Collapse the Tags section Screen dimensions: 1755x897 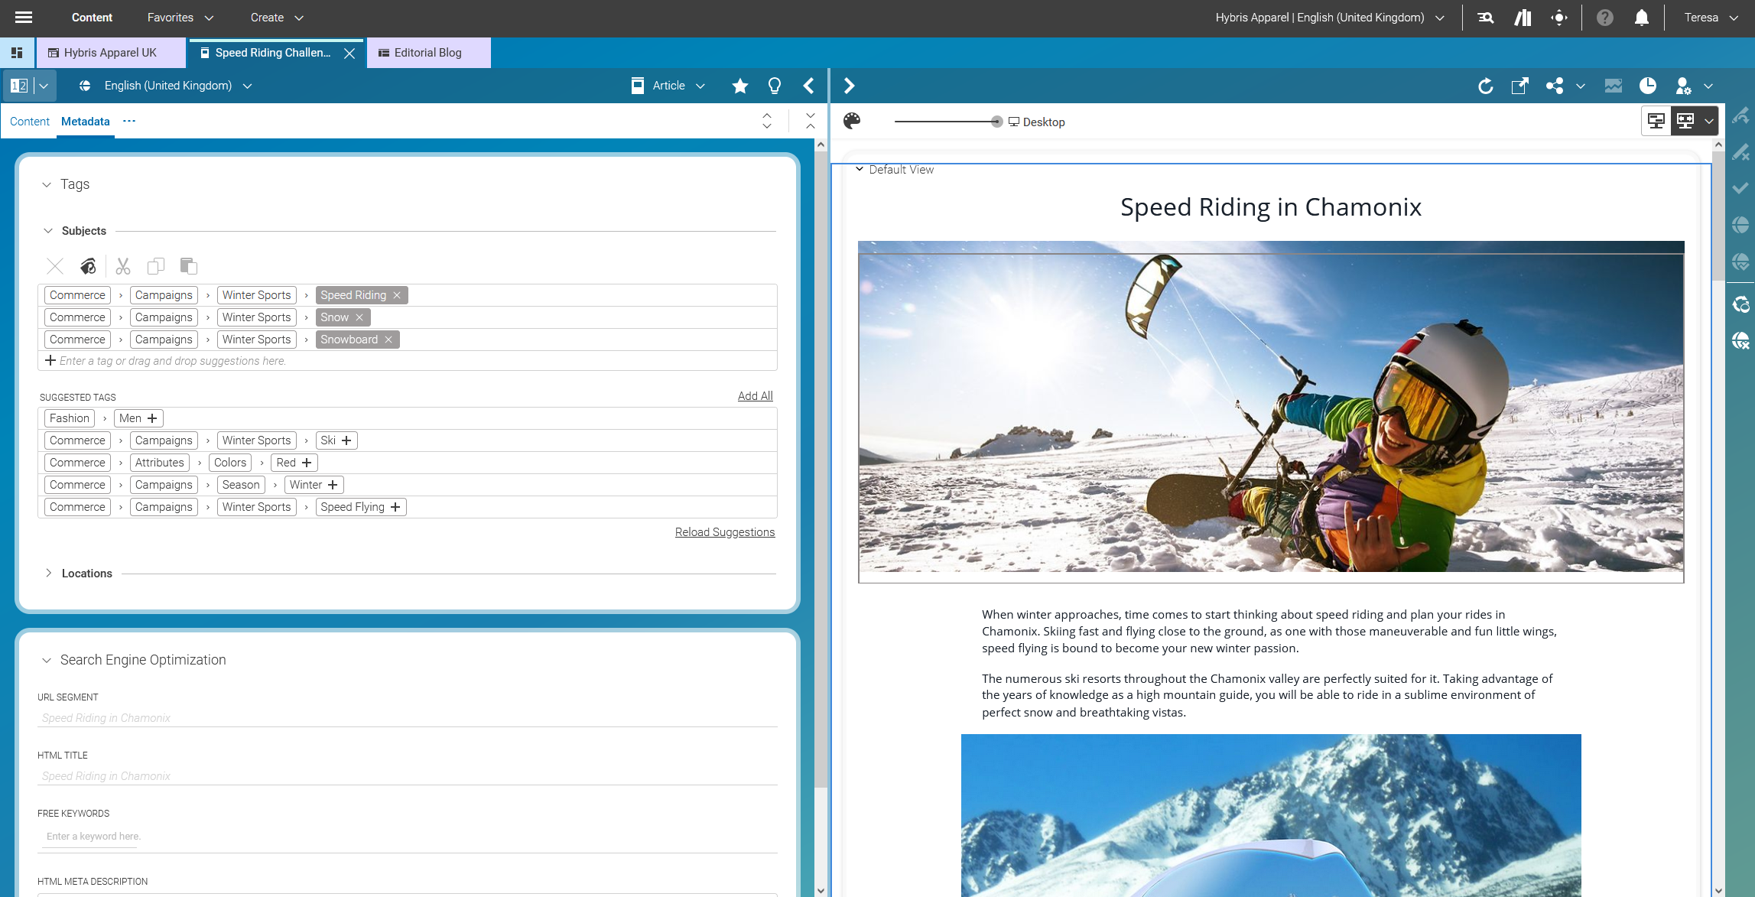pyautogui.click(x=47, y=184)
